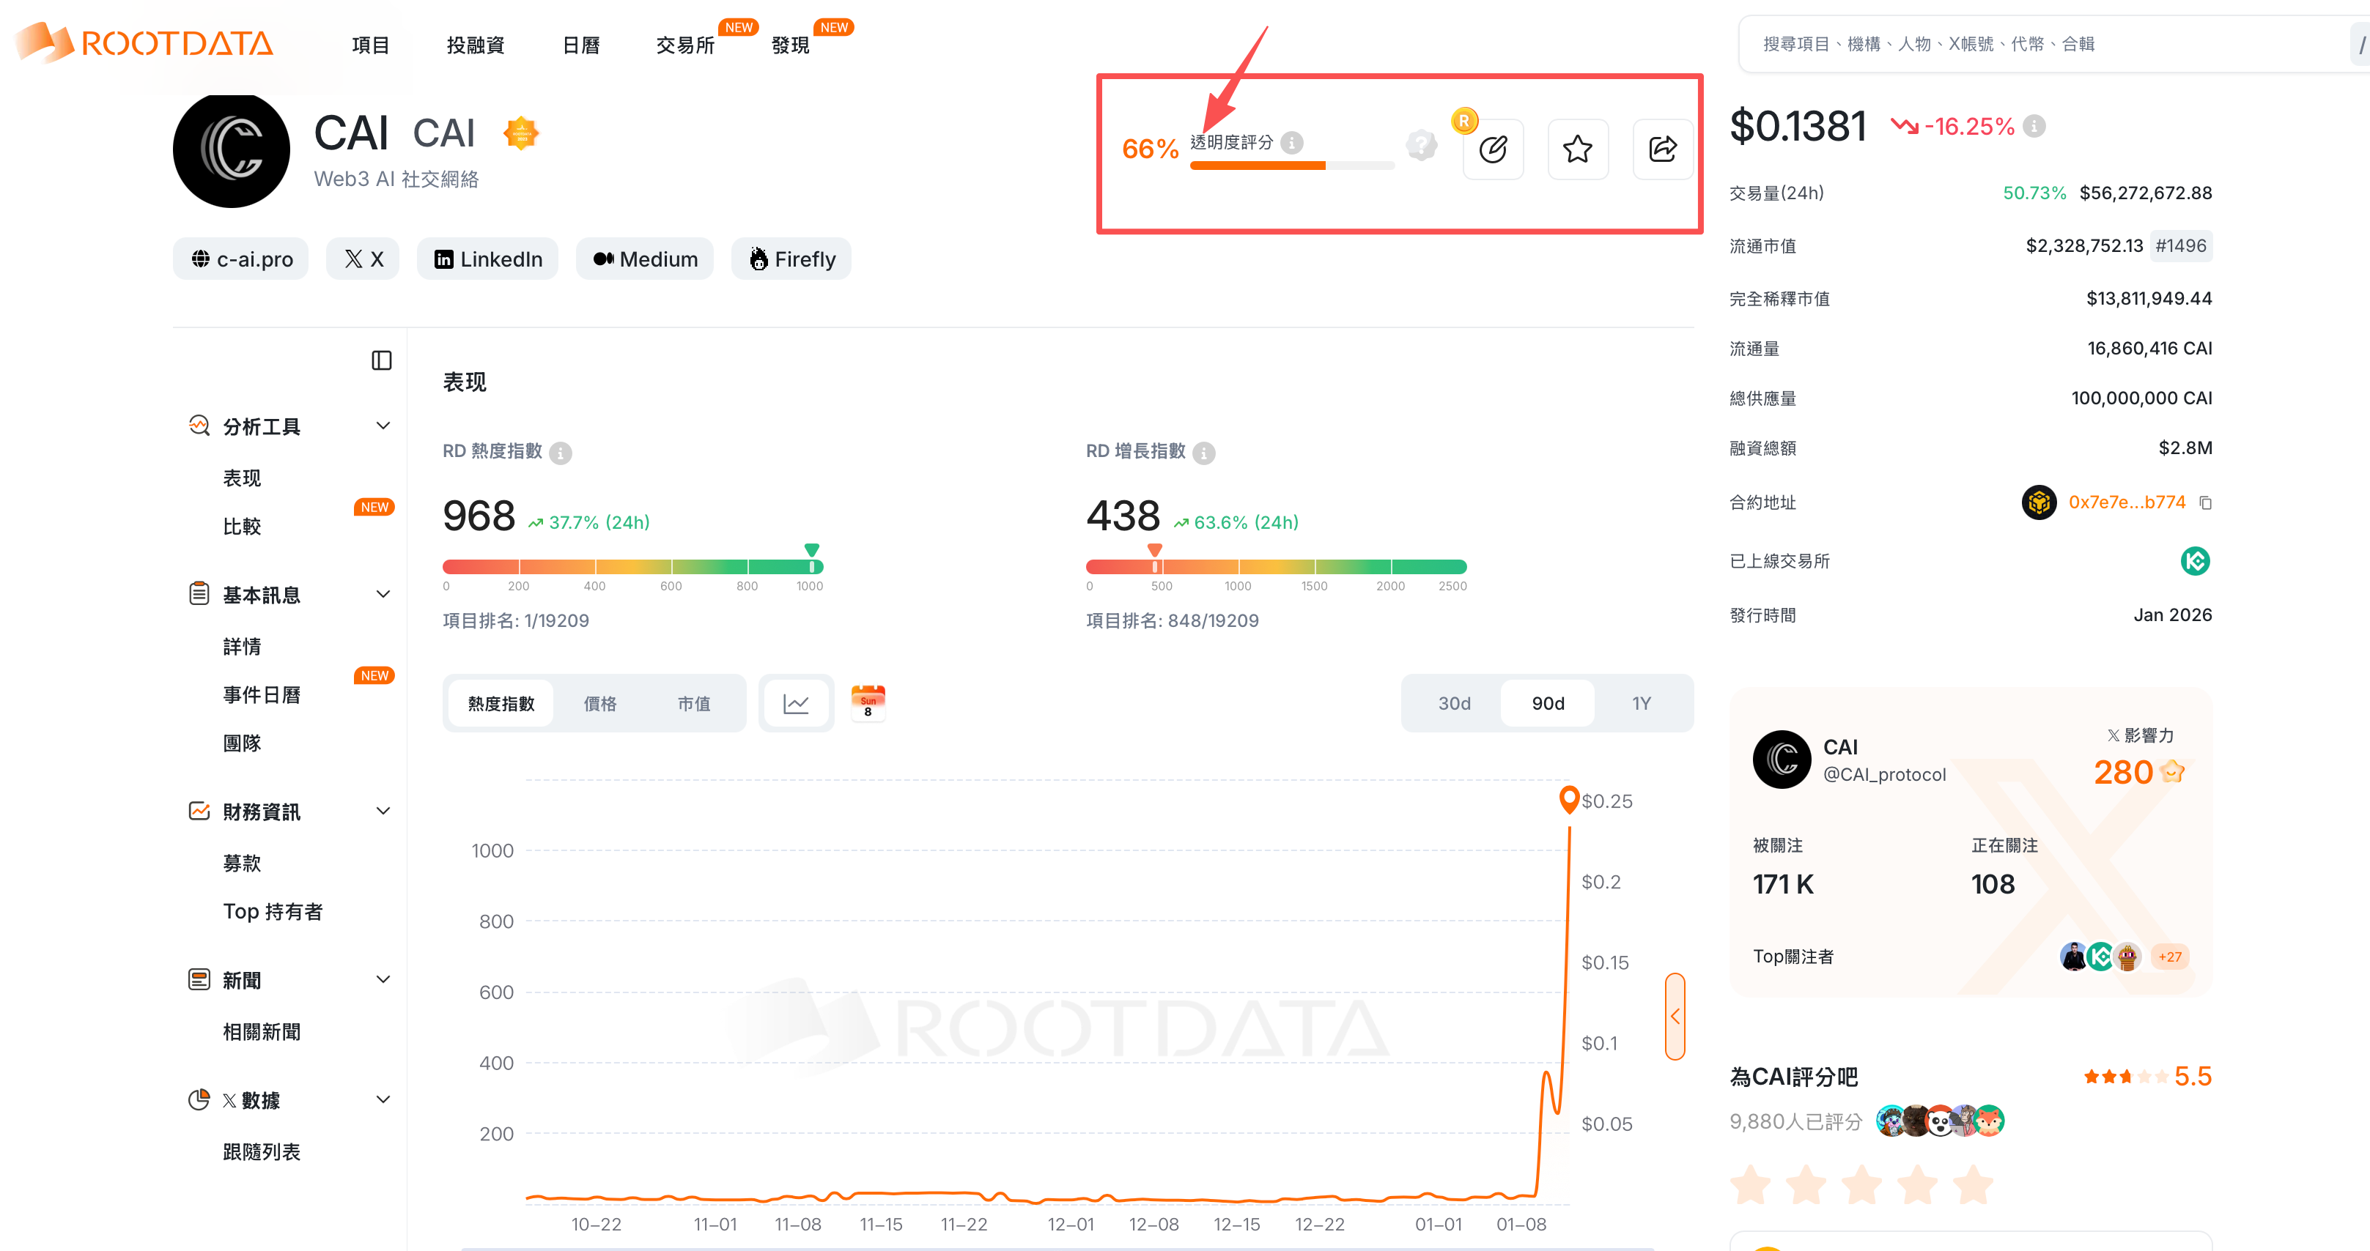The height and width of the screenshot is (1251, 2370).
Task: Click the calendar events icon
Action: [x=867, y=702]
